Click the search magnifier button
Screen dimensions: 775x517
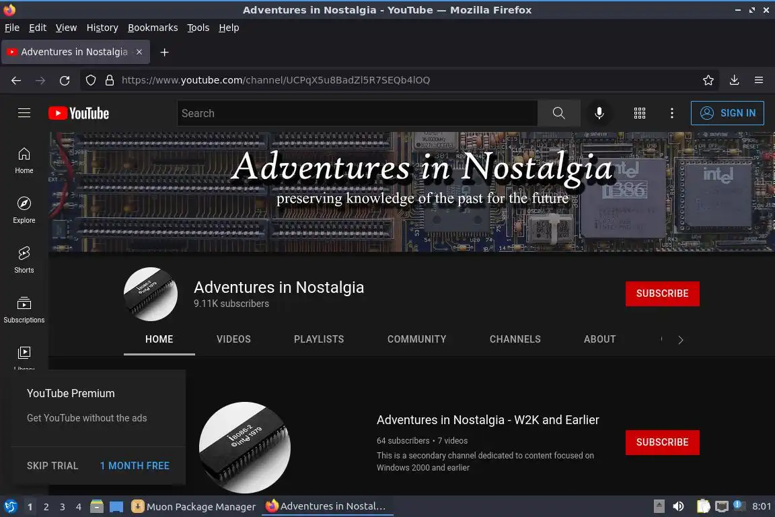click(x=558, y=113)
